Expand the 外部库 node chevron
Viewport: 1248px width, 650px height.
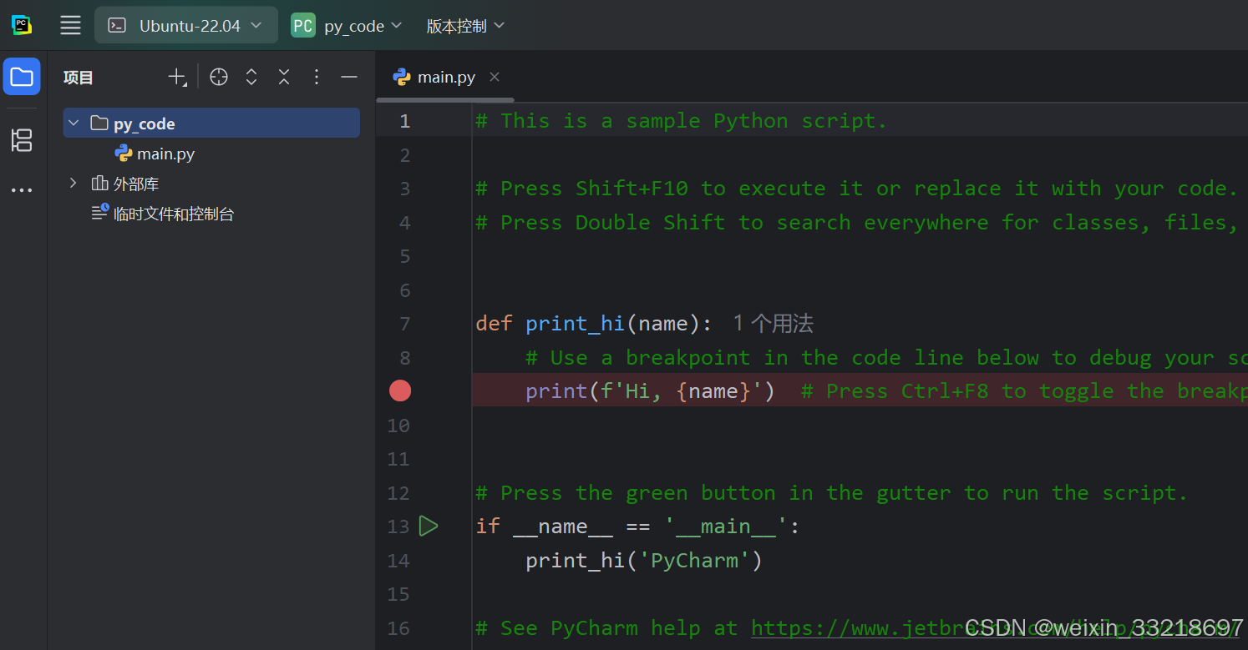pos(74,183)
